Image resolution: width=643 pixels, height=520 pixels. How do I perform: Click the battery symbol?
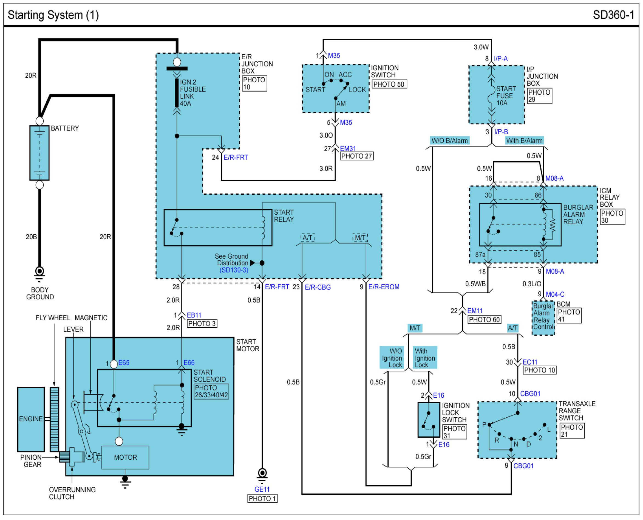click(39, 153)
